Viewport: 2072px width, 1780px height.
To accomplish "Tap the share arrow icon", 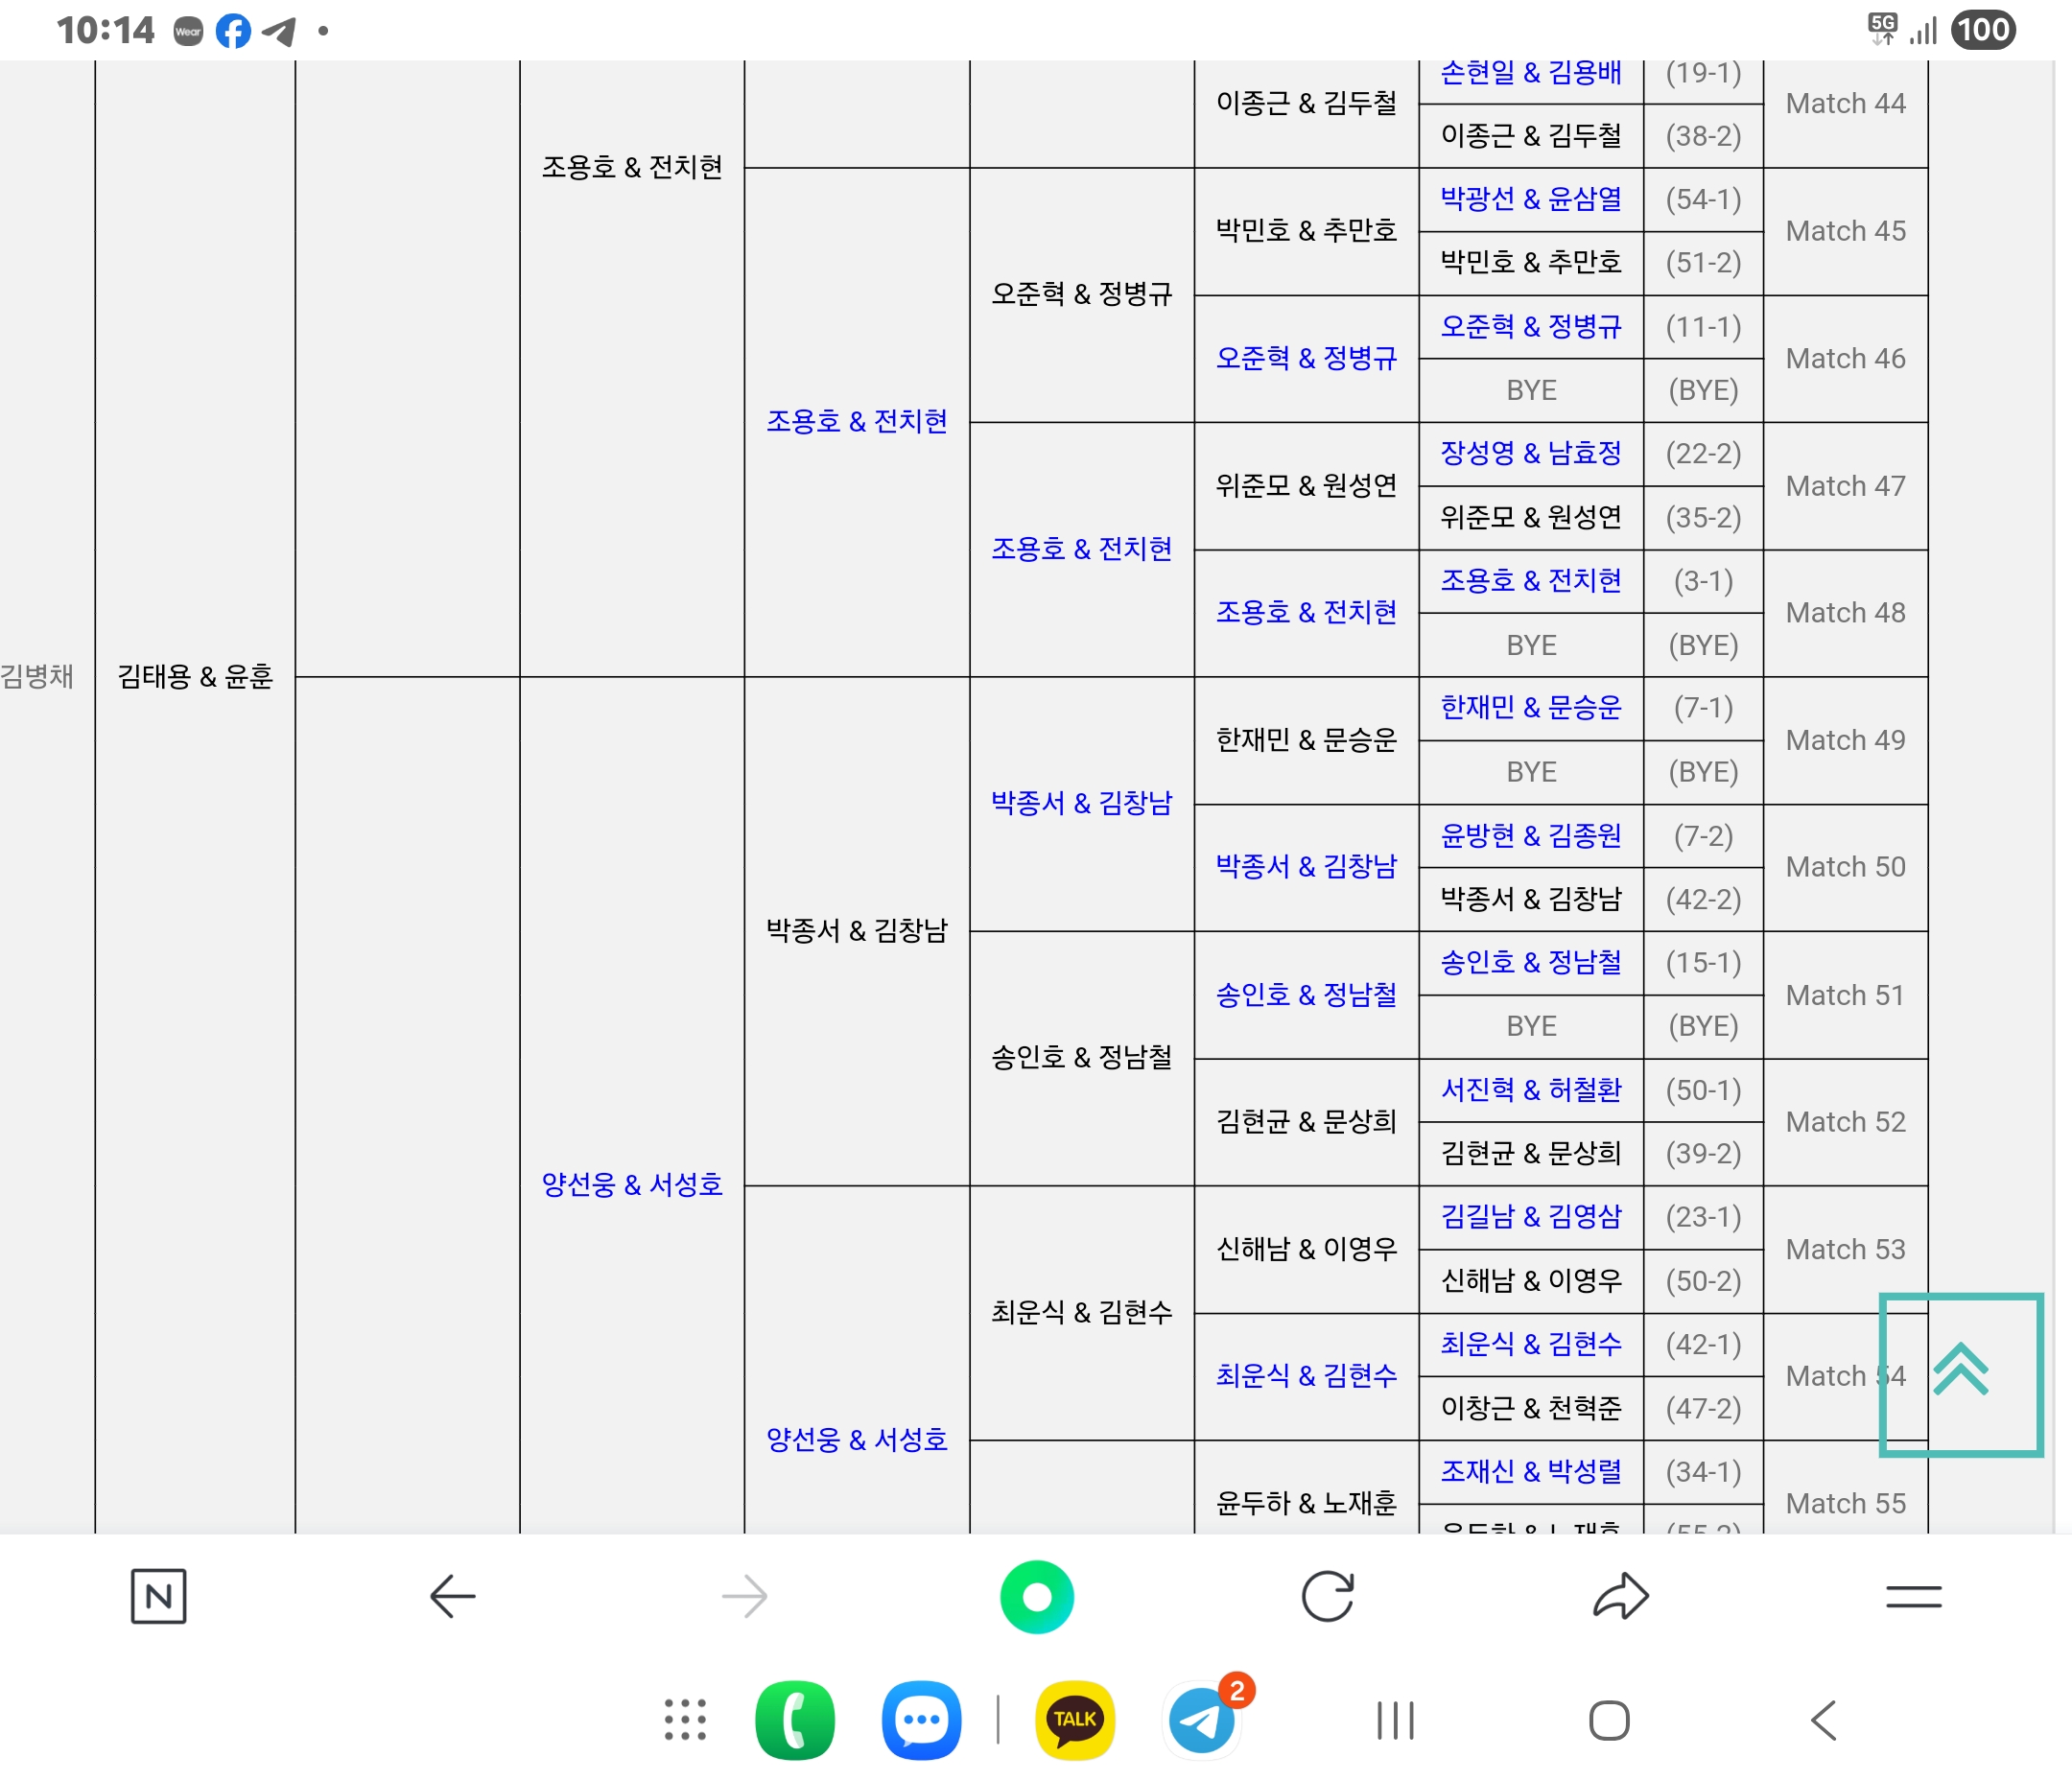I will (1620, 1596).
